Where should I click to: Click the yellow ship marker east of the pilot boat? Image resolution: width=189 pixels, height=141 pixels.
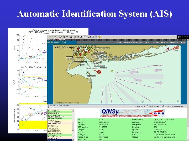tap(112, 71)
